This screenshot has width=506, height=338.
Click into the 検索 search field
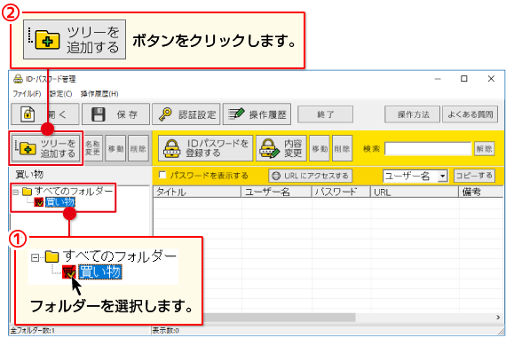click(428, 149)
